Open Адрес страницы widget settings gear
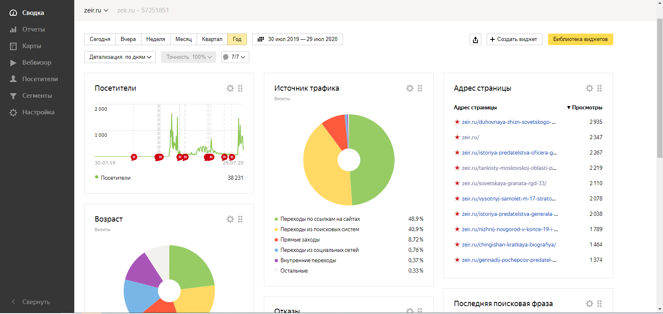This screenshot has height=314, width=663. point(590,88)
